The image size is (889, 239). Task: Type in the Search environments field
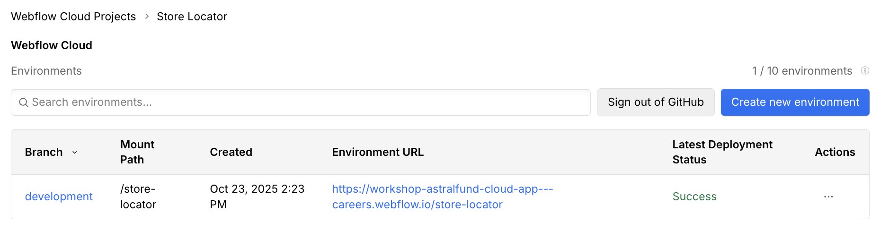click(x=308, y=102)
